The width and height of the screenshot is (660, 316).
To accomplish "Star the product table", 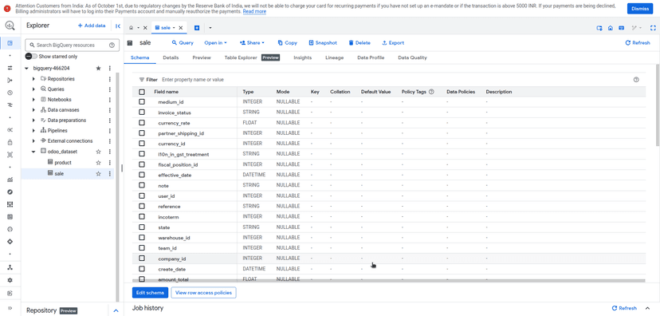I will click(99, 163).
